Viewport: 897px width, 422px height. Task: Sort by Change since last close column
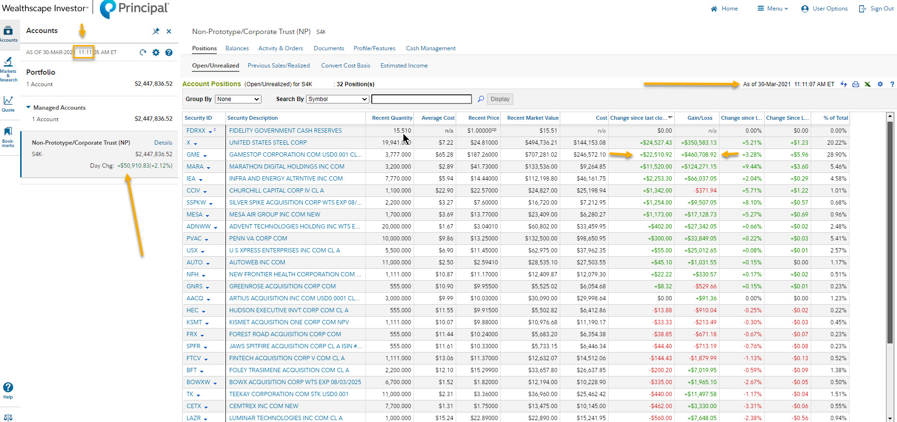[x=641, y=118]
